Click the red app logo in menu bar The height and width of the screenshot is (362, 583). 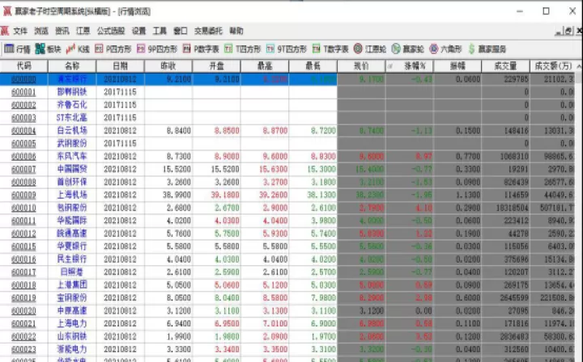click(x=5, y=31)
